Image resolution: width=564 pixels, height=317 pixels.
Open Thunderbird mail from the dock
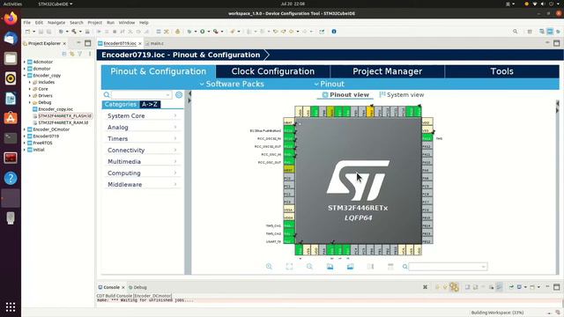11,39
